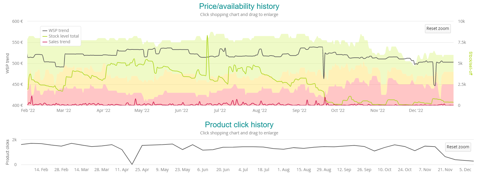Toggle Sales trend legend entry
Image resolution: width=477 pixels, height=177 pixels.
tap(59, 42)
